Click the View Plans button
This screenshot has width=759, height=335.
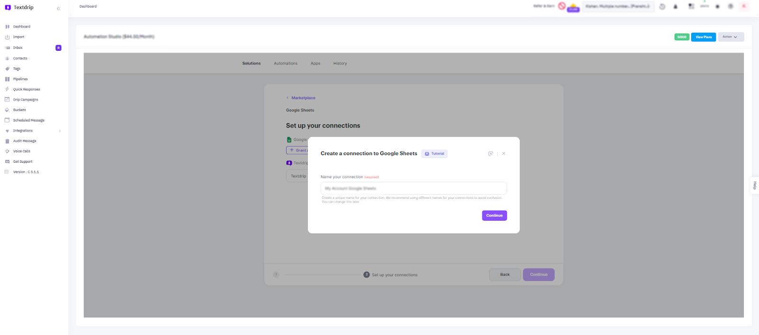[703, 37]
